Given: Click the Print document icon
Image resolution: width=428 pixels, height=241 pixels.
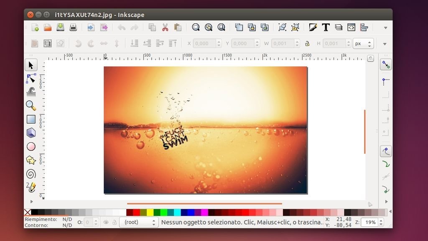Looking at the screenshot, I should [73, 28].
